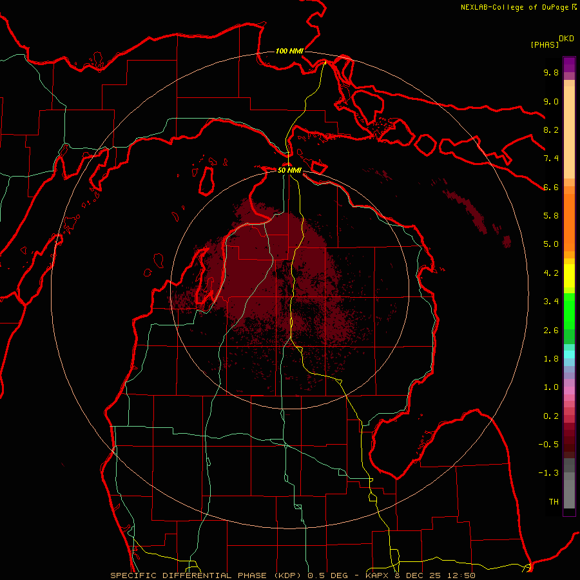Image resolution: width=580 pixels, height=580 pixels.
Task: Click the NEXLAB-College of DuPage credit text
Action: (x=514, y=7)
